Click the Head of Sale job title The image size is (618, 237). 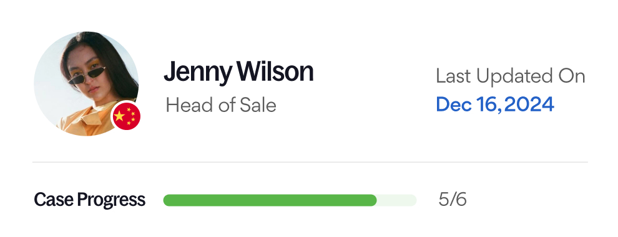pos(221,105)
